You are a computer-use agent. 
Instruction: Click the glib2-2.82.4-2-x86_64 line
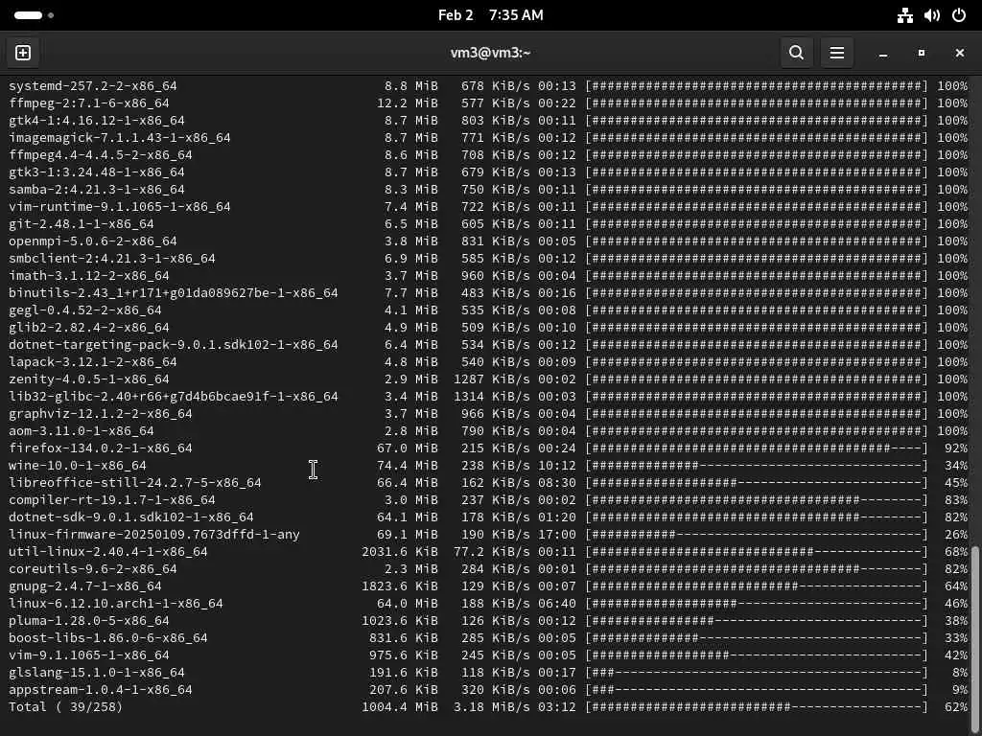click(488, 328)
